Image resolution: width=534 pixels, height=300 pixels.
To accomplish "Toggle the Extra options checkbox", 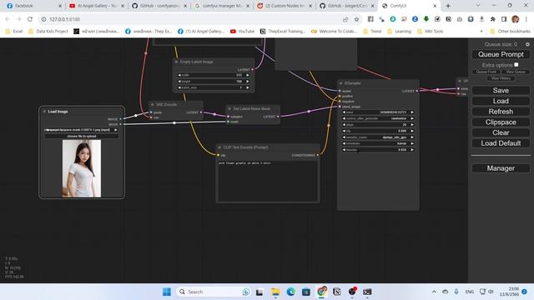I will (516, 65).
